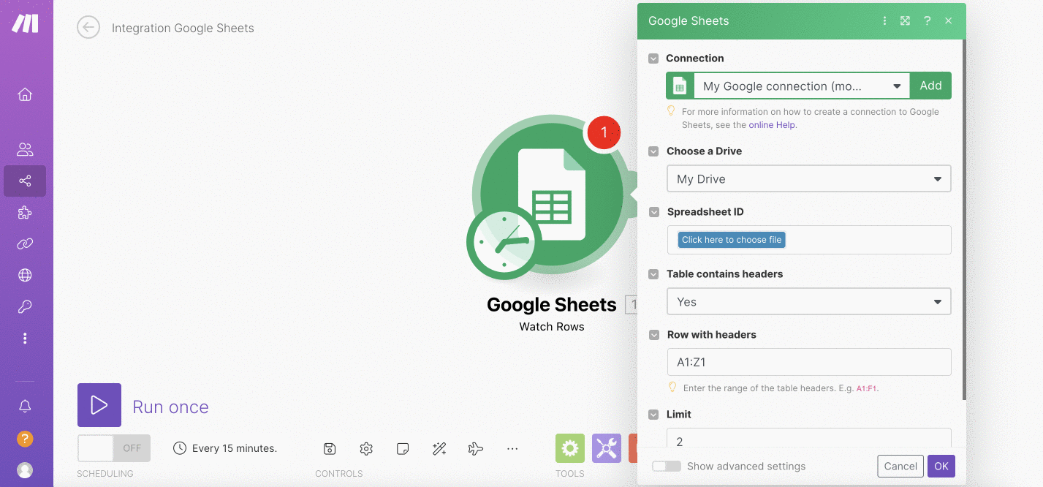This screenshot has height=487, width=1043.
Task: Open the Home icon in sidebar
Action: coord(25,94)
